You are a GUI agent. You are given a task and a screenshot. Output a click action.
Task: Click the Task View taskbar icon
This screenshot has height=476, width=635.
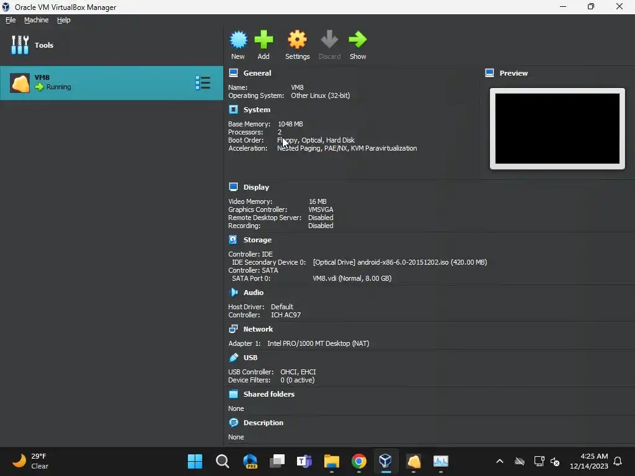tap(277, 461)
